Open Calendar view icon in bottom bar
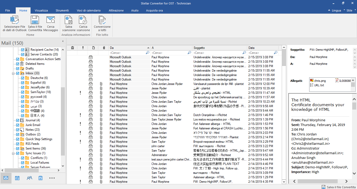The image size is (357, 189). [x=17, y=178]
